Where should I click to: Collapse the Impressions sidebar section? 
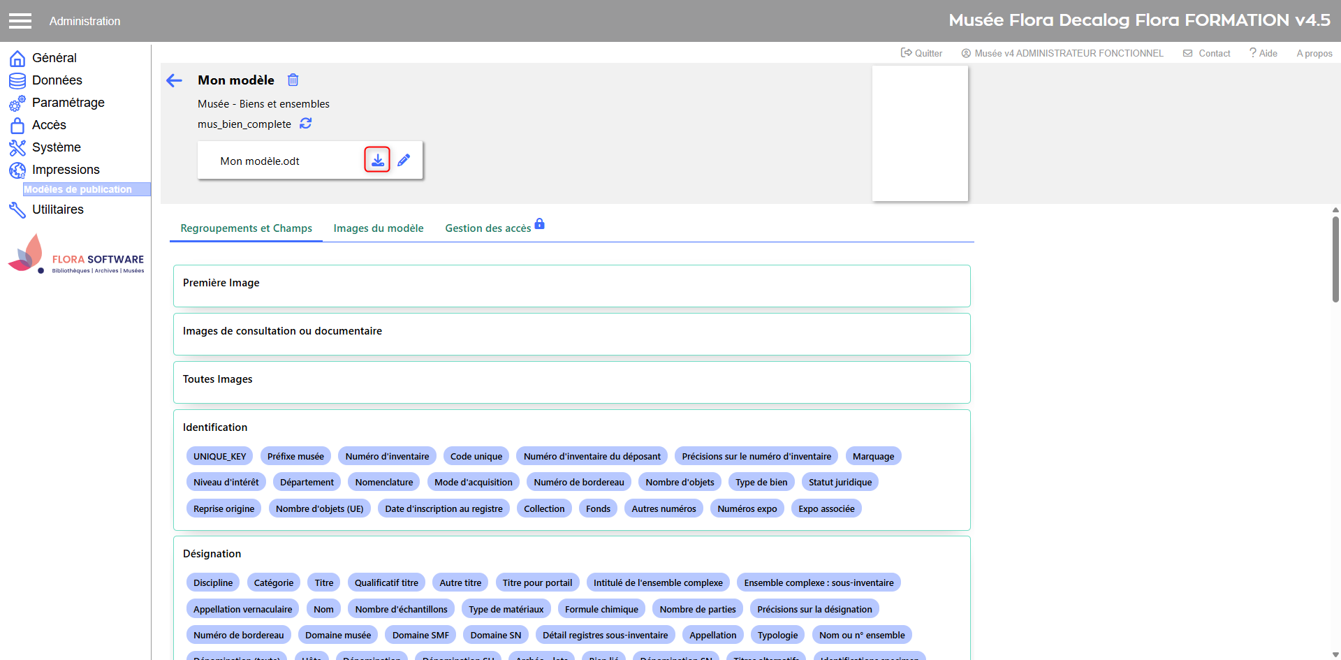pos(66,170)
